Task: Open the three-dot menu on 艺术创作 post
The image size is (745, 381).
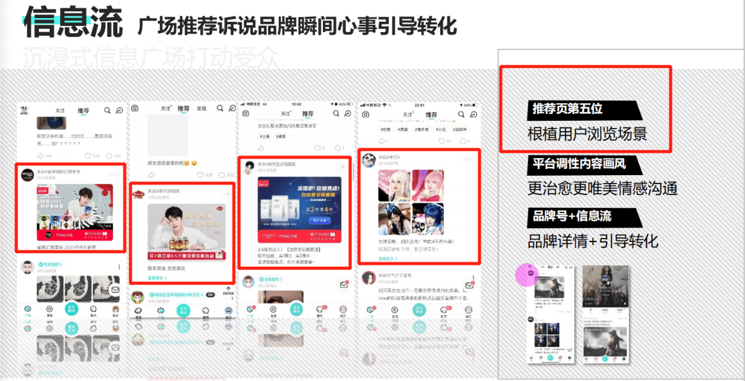Action: coord(119,266)
